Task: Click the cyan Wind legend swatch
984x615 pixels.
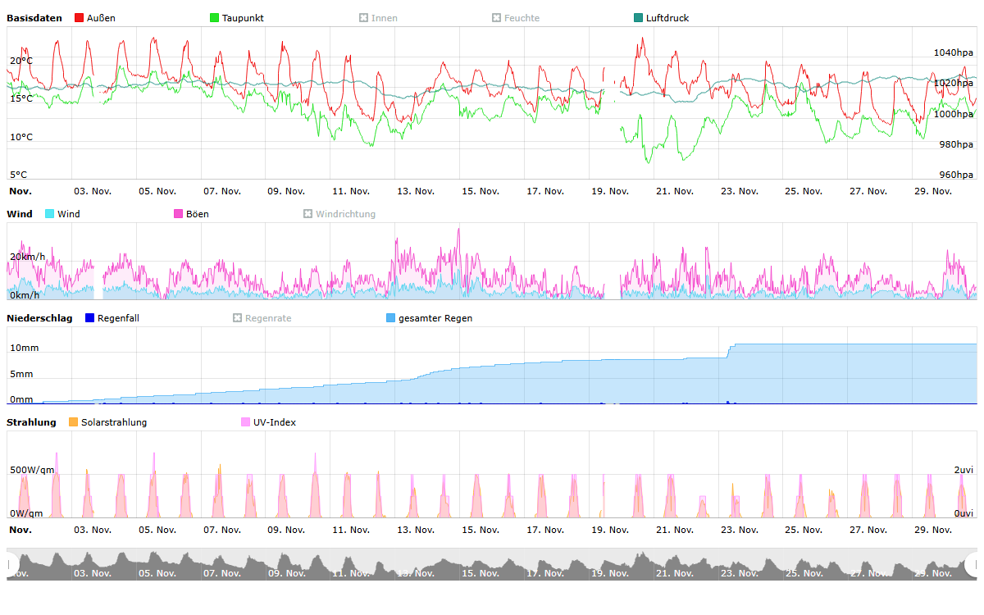Action: pos(50,214)
